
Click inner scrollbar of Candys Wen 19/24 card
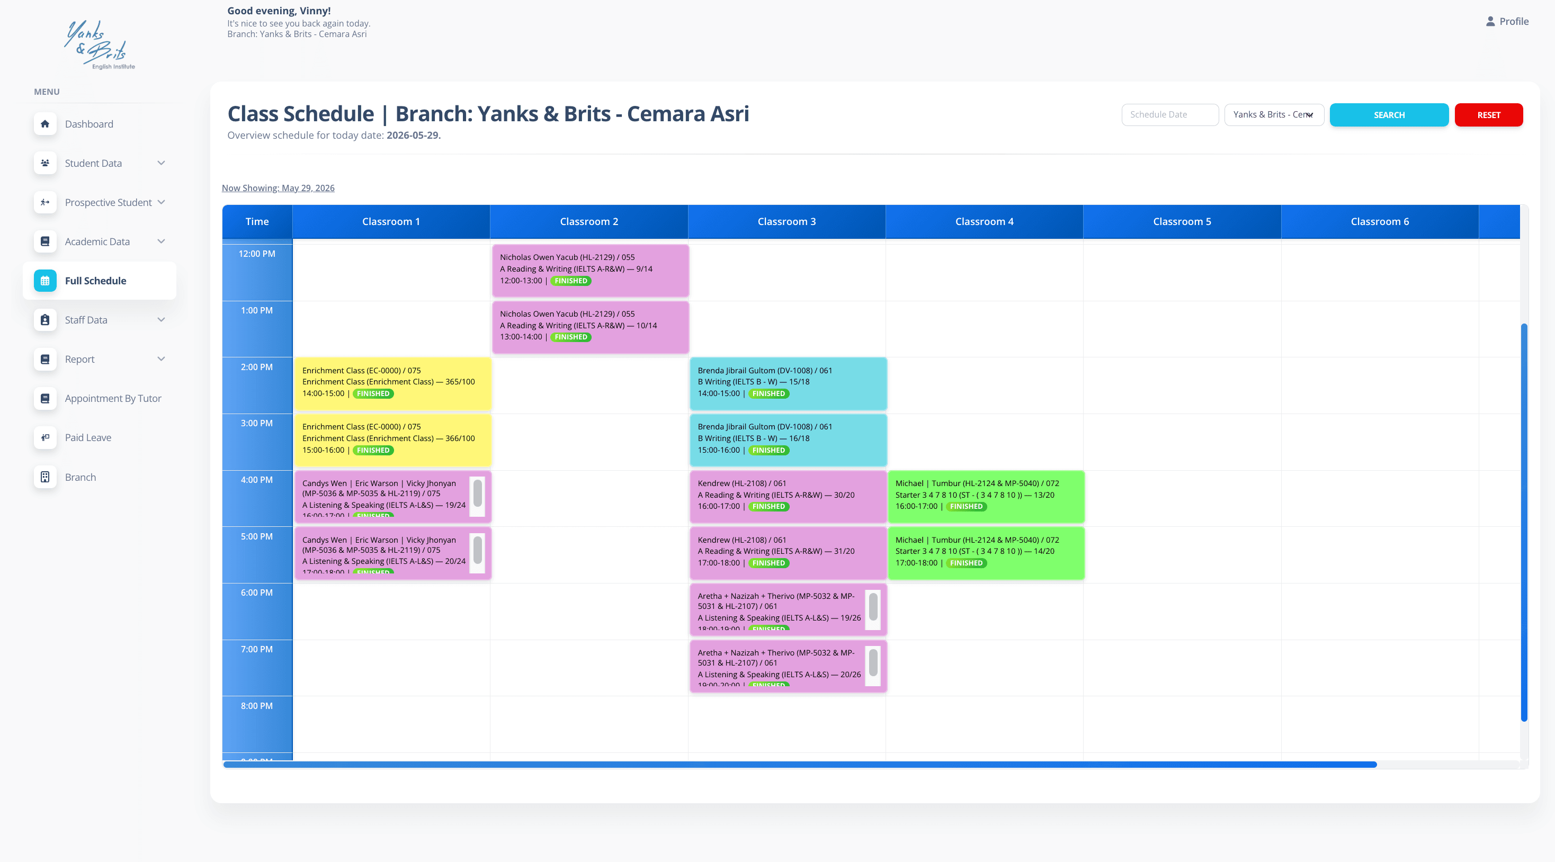pyautogui.click(x=477, y=493)
